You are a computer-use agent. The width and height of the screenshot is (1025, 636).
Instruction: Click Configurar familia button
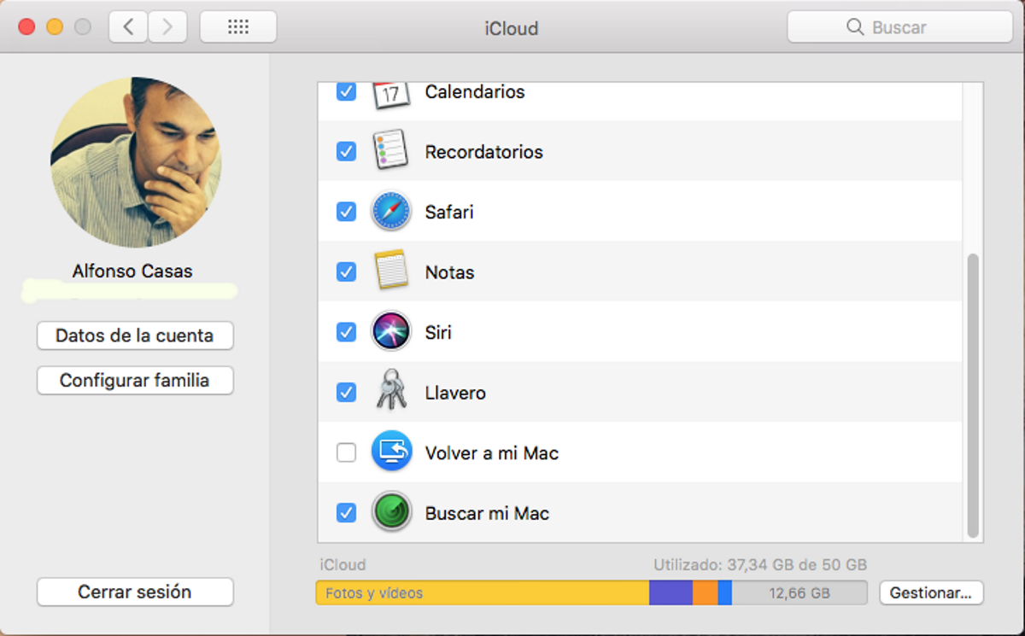point(135,380)
